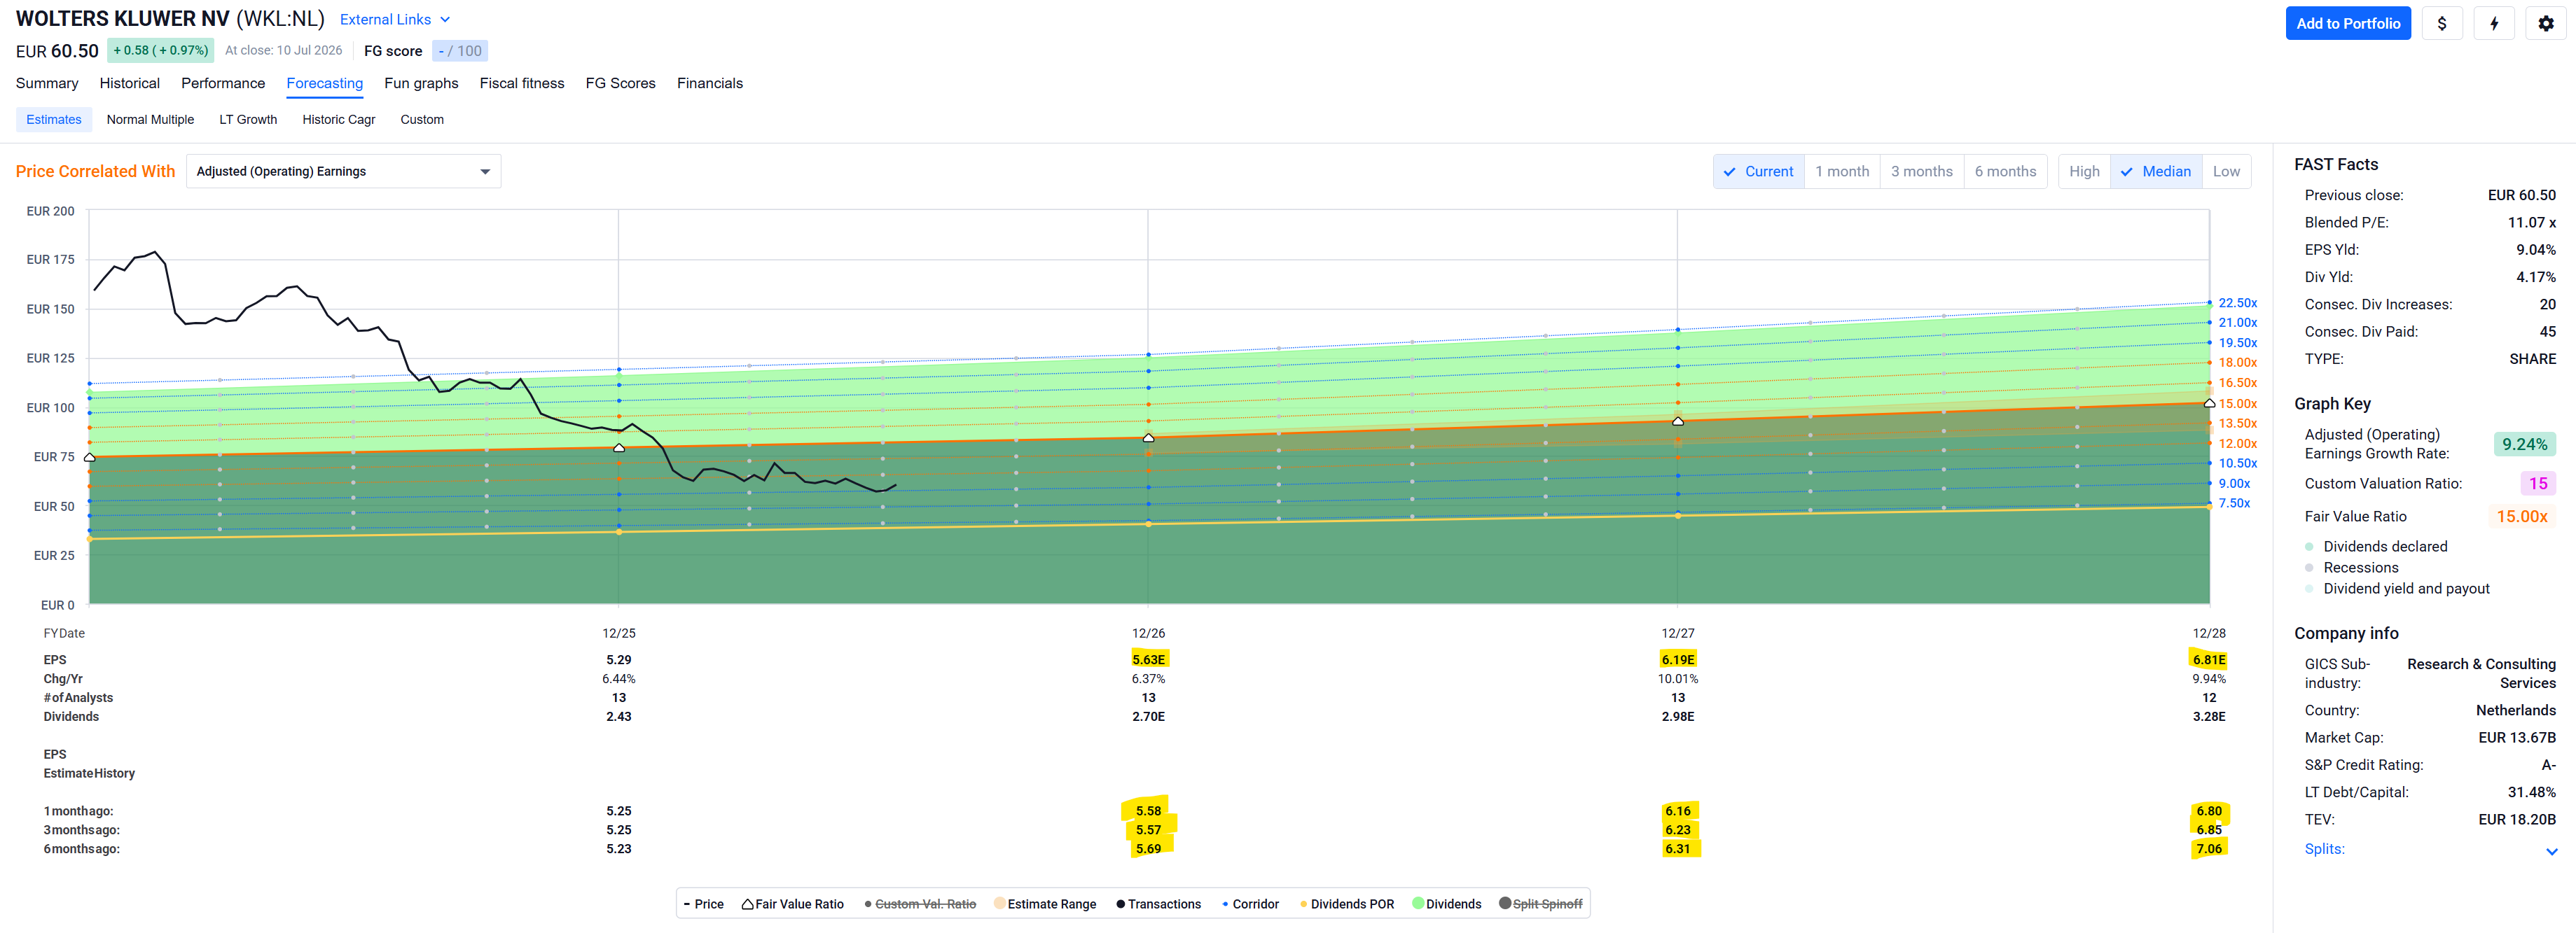Expand the Splits section chevron
This screenshot has height=933, width=2576.
[x=2551, y=851]
